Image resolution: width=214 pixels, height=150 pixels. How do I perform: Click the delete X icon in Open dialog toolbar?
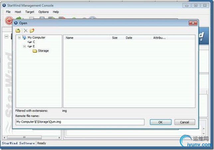point(26,31)
